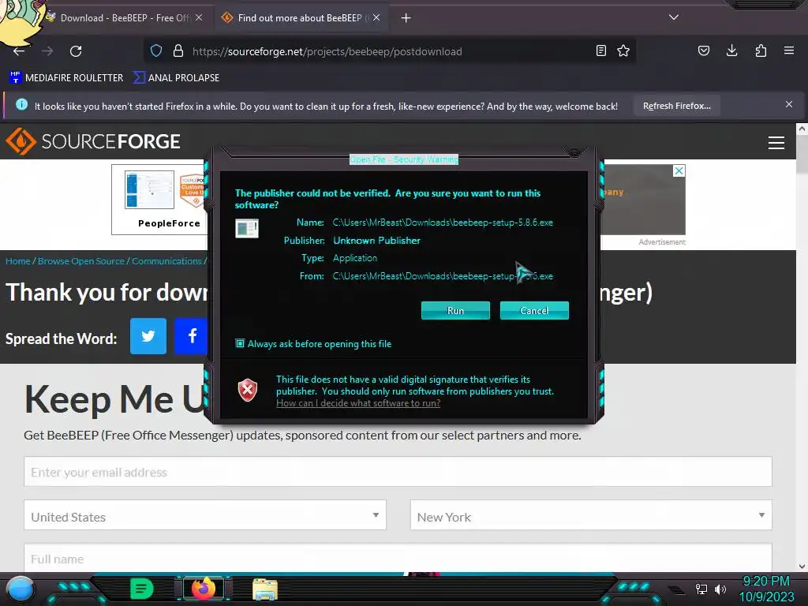This screenshot has width=808, height=606.
Task: Open How can I decide what software to run link
Action: point(358,403)
